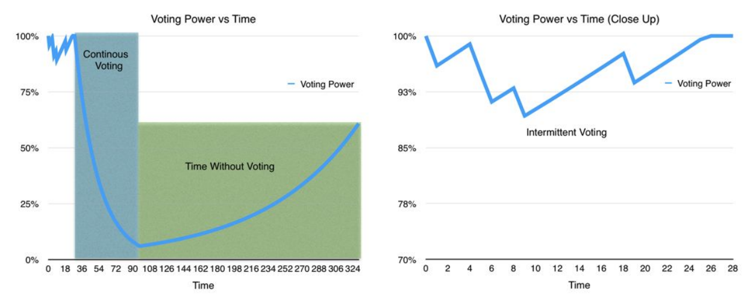Click the 12 tick on the close-up time axis
The image size is (753, 296).
557,268
